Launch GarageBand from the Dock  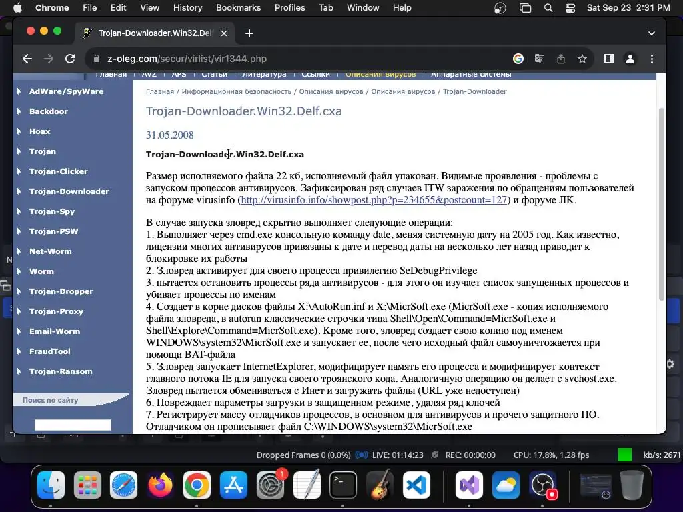[380, 485]
